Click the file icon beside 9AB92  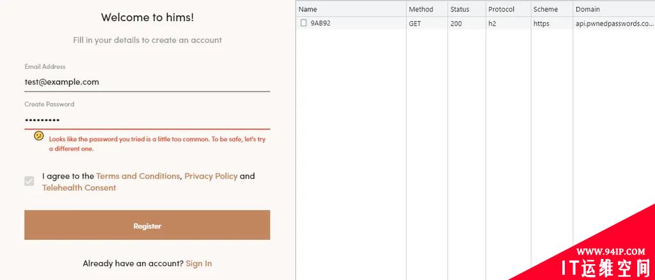tap(304, 24)
